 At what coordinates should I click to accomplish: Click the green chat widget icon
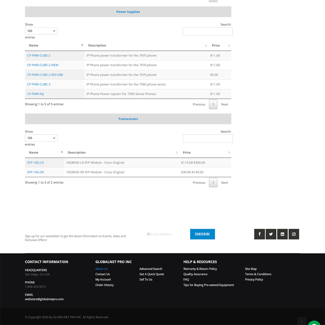(x=314, y=322)
